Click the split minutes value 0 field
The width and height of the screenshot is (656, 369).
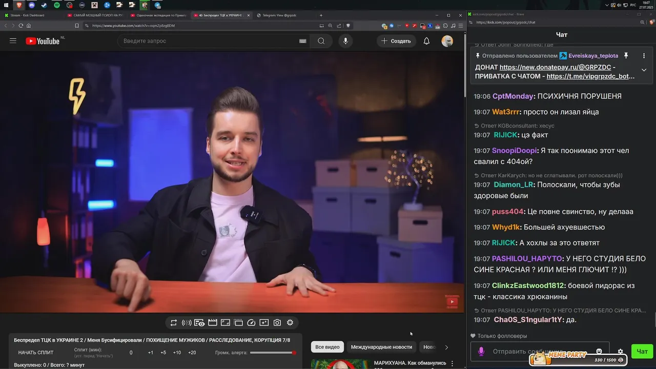tap(131, 353)
